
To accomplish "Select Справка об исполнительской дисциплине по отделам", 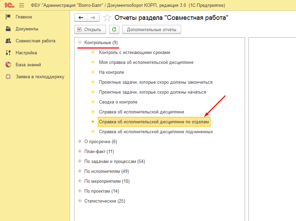I will click(154, 122).
